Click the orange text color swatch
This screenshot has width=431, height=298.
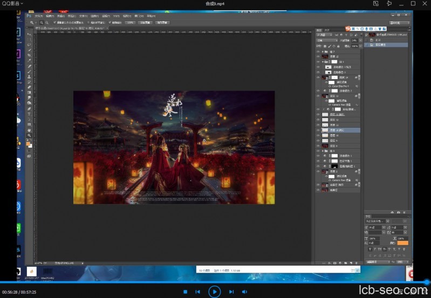click(402, 243)
